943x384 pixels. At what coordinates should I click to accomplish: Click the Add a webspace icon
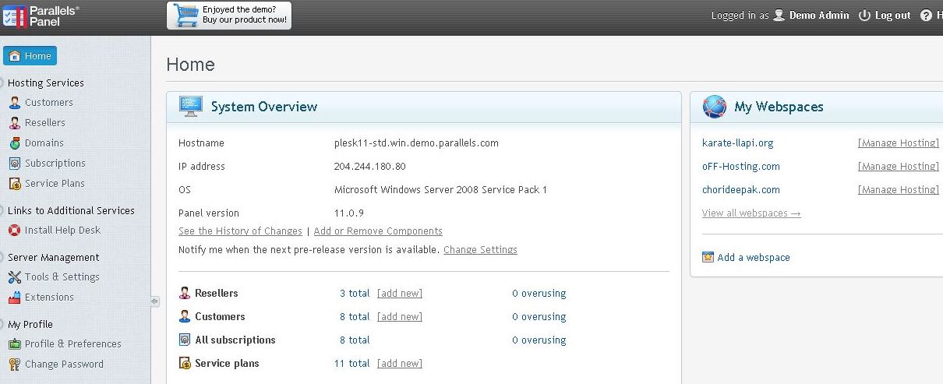[x=708, y=258]
